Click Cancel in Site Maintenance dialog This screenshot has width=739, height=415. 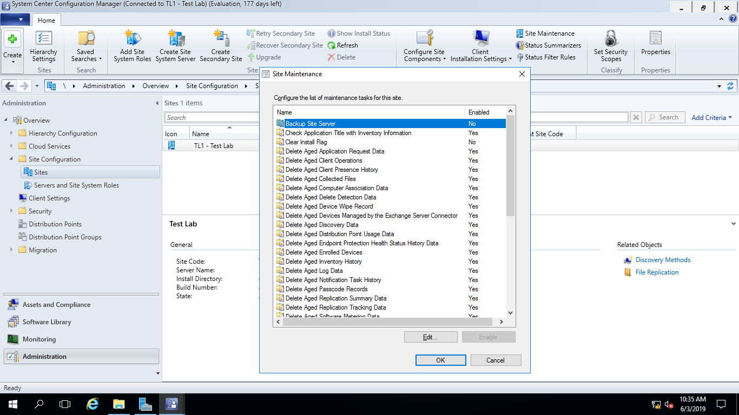(x=496, y=360)
